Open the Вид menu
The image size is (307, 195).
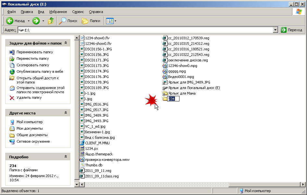click(x=41, y=12)
